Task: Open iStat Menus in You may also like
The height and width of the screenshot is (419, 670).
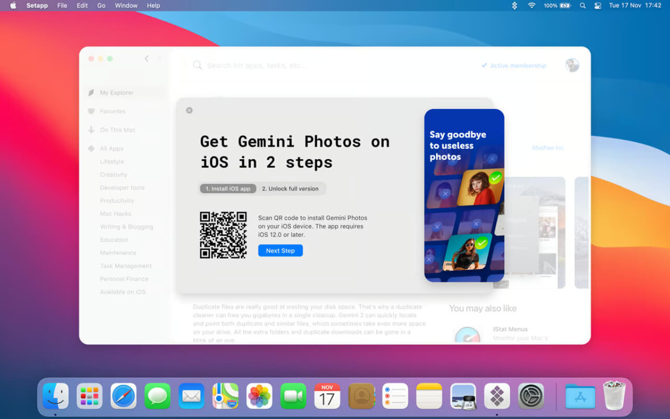Action: [510, 329]
